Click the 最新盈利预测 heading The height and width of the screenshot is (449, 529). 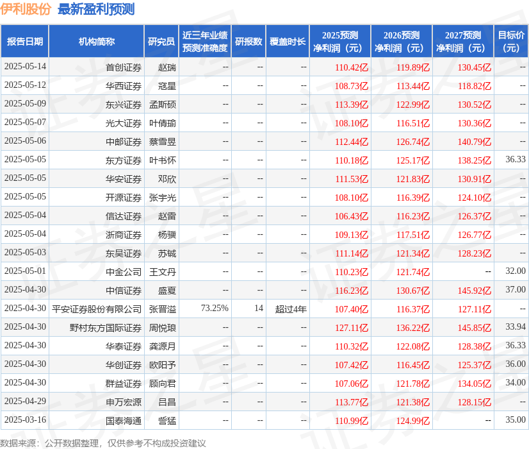pos(96,9)
